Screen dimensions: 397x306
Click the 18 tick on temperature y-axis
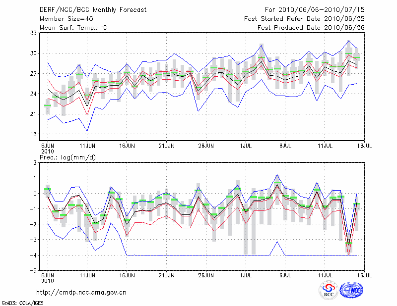coord(34,134)
